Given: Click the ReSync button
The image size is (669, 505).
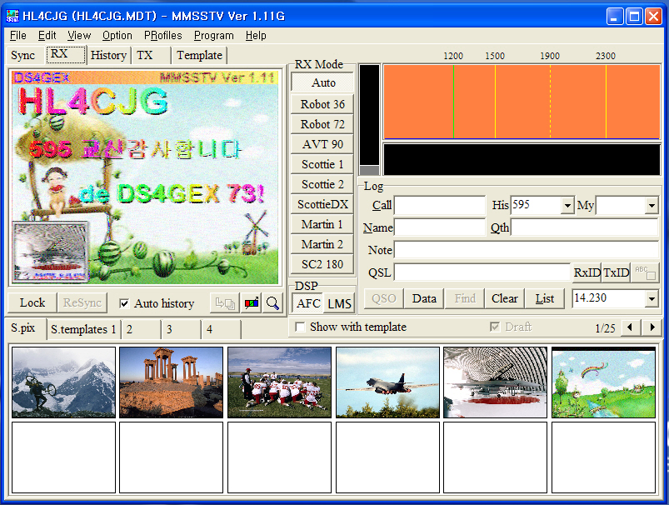Looking at the screenshot, I should pyautogui.click(x=82, y=303).
